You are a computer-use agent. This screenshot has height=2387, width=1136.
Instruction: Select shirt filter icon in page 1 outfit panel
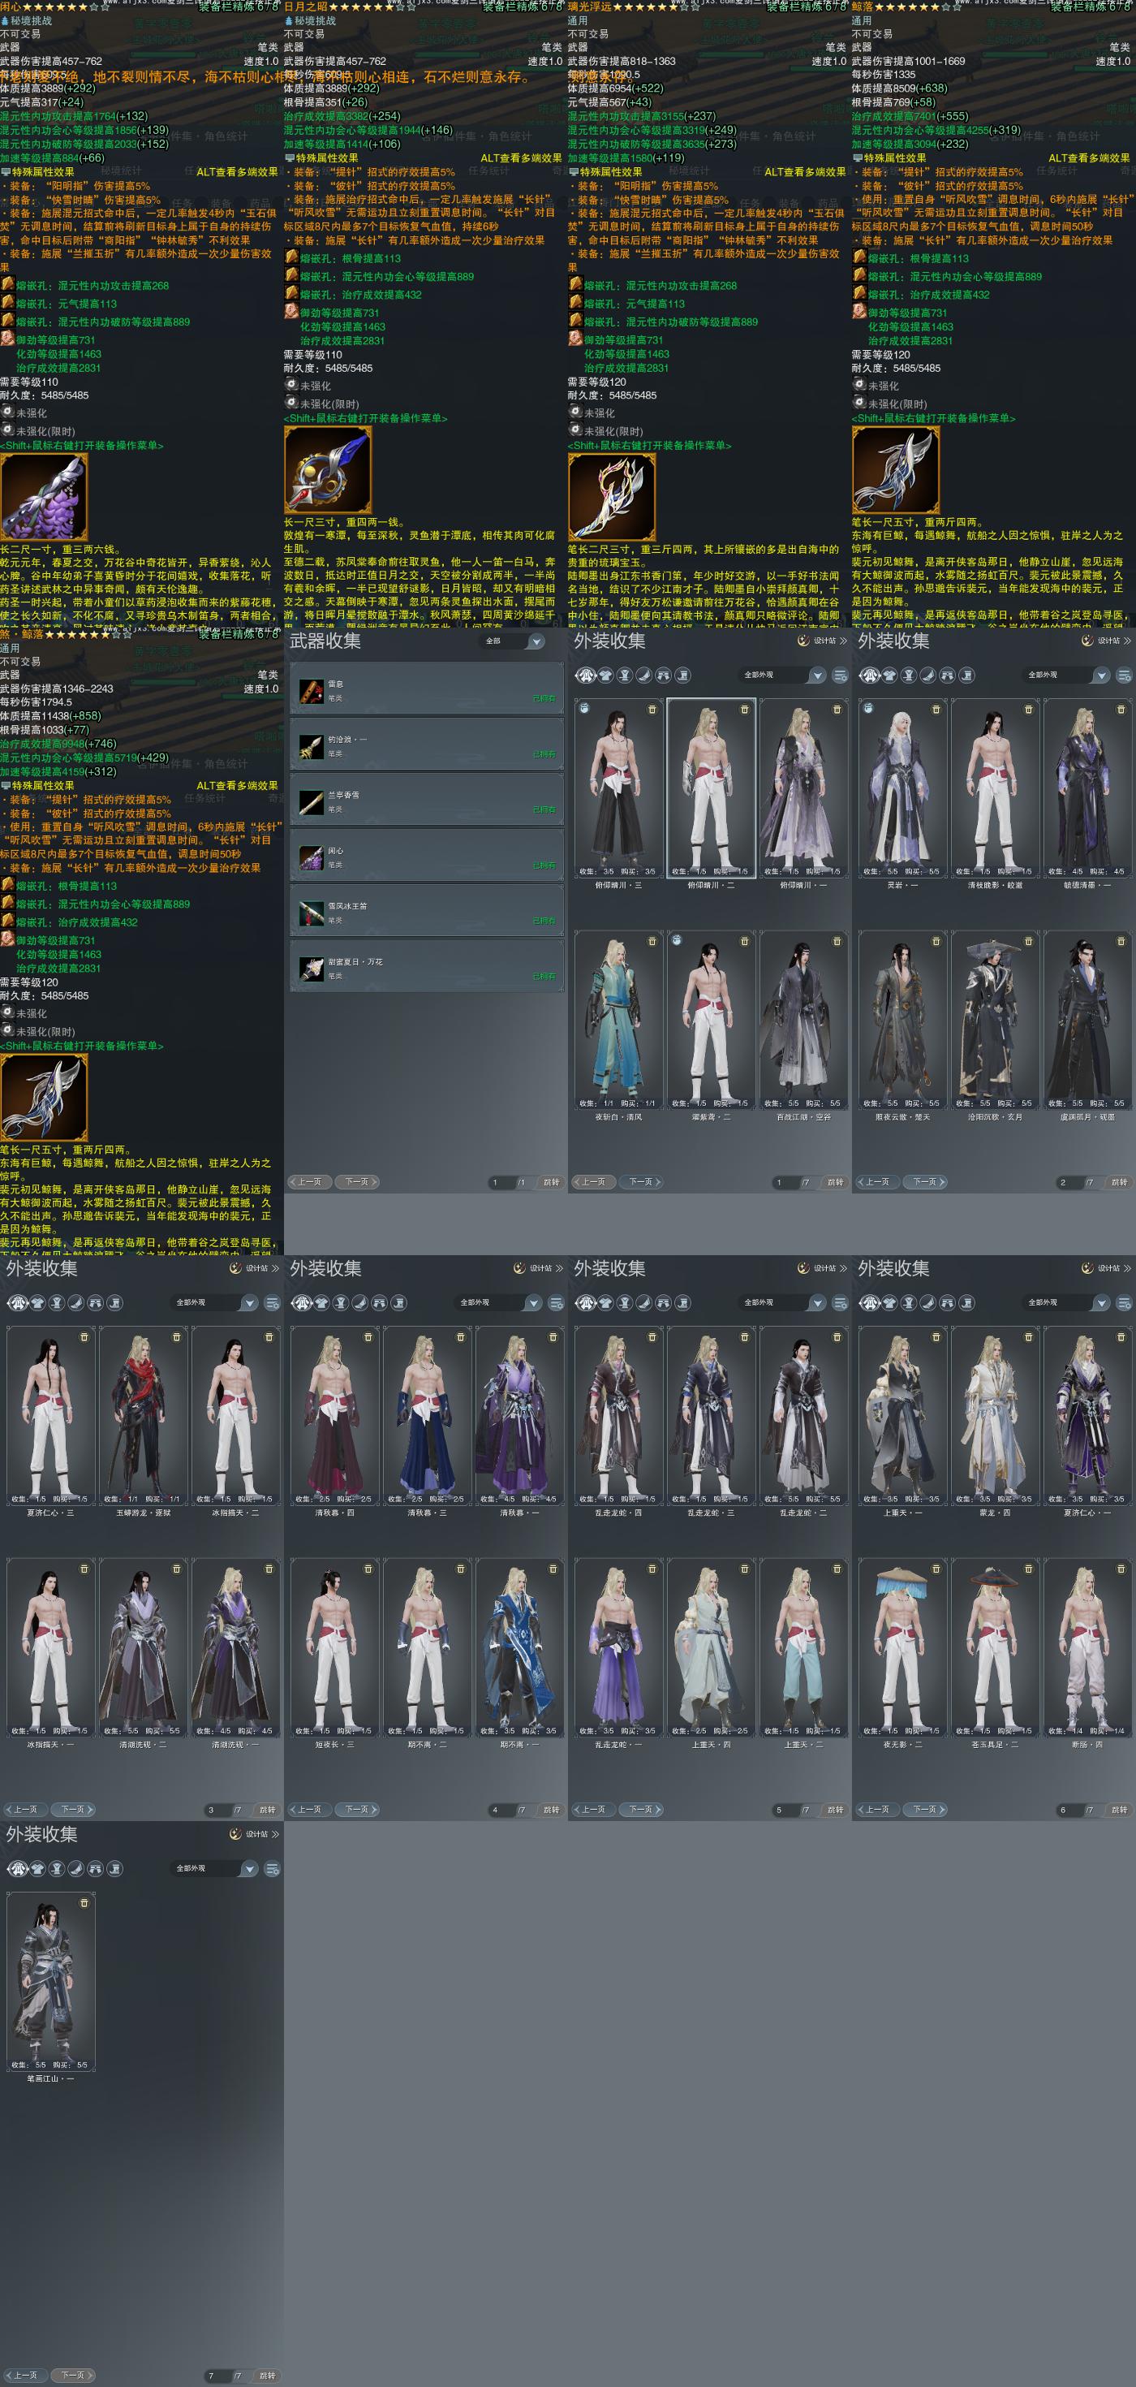coord(606,676)
